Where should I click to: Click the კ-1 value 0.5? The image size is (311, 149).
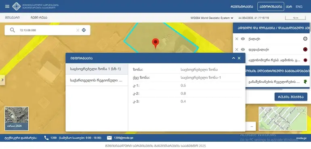coord(183,86)
